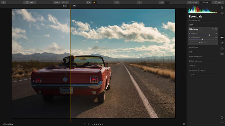The height and width of the screenshot is (126, 225).
Task: Expand the Landscape Enhancer tool
Action: click(197, 70)
